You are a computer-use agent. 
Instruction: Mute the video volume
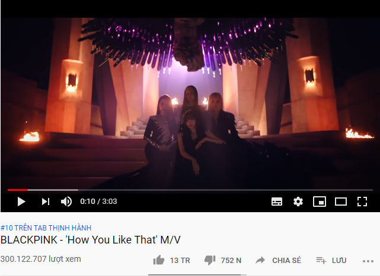pyautogui.click(x=66, y=202)
